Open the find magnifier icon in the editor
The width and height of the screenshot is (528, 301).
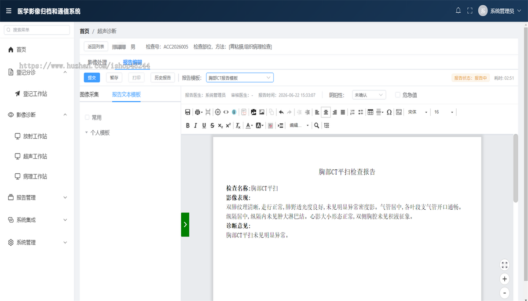(316, 125)
